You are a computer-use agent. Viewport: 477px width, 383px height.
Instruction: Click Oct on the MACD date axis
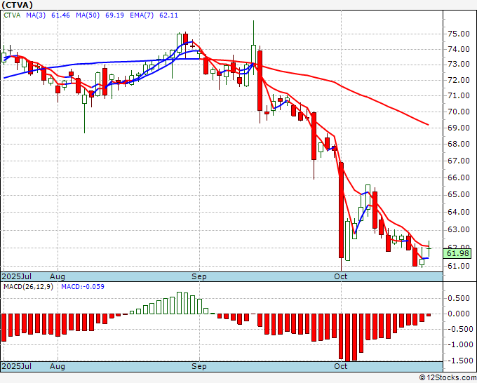click(x=341, y=366)
